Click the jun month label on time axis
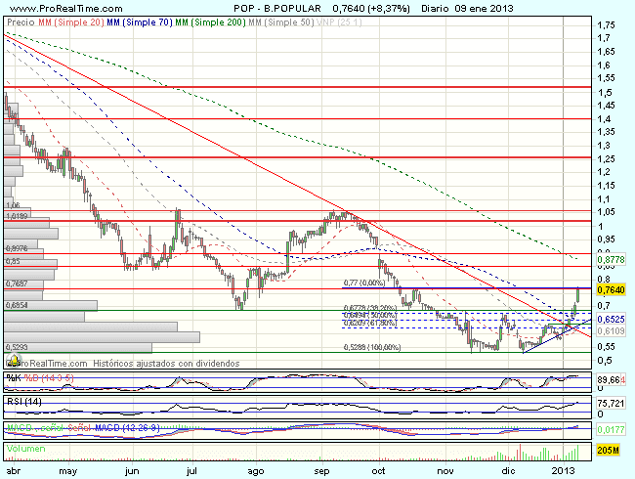Viewport: 635px width, 479px height. (132, 471)
